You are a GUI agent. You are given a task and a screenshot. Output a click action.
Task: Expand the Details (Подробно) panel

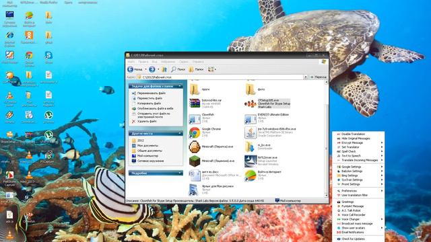coord(180,173)
